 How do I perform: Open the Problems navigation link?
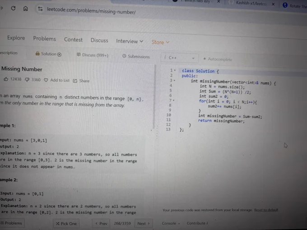pos(44,38)
